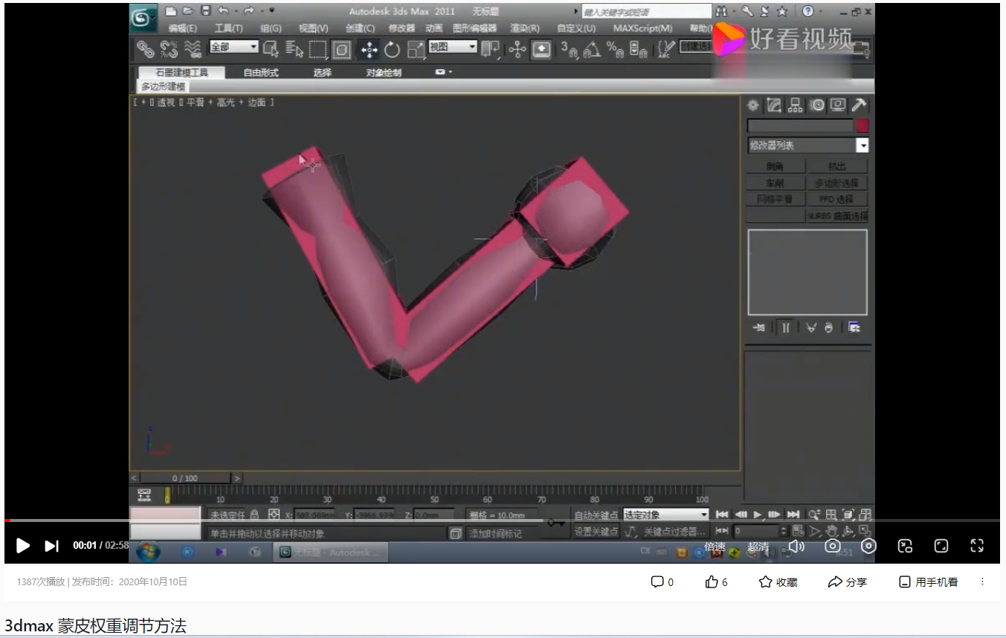Click the 设置关键点 set key button
The image size is (1006, 638).
coord(596,532)
